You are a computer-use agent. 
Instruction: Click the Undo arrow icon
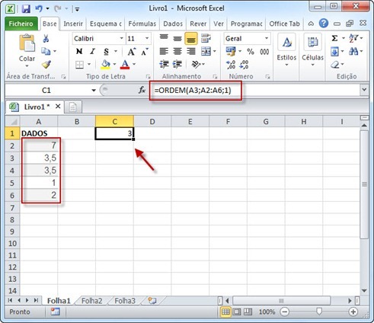click(x=39, y=9)
